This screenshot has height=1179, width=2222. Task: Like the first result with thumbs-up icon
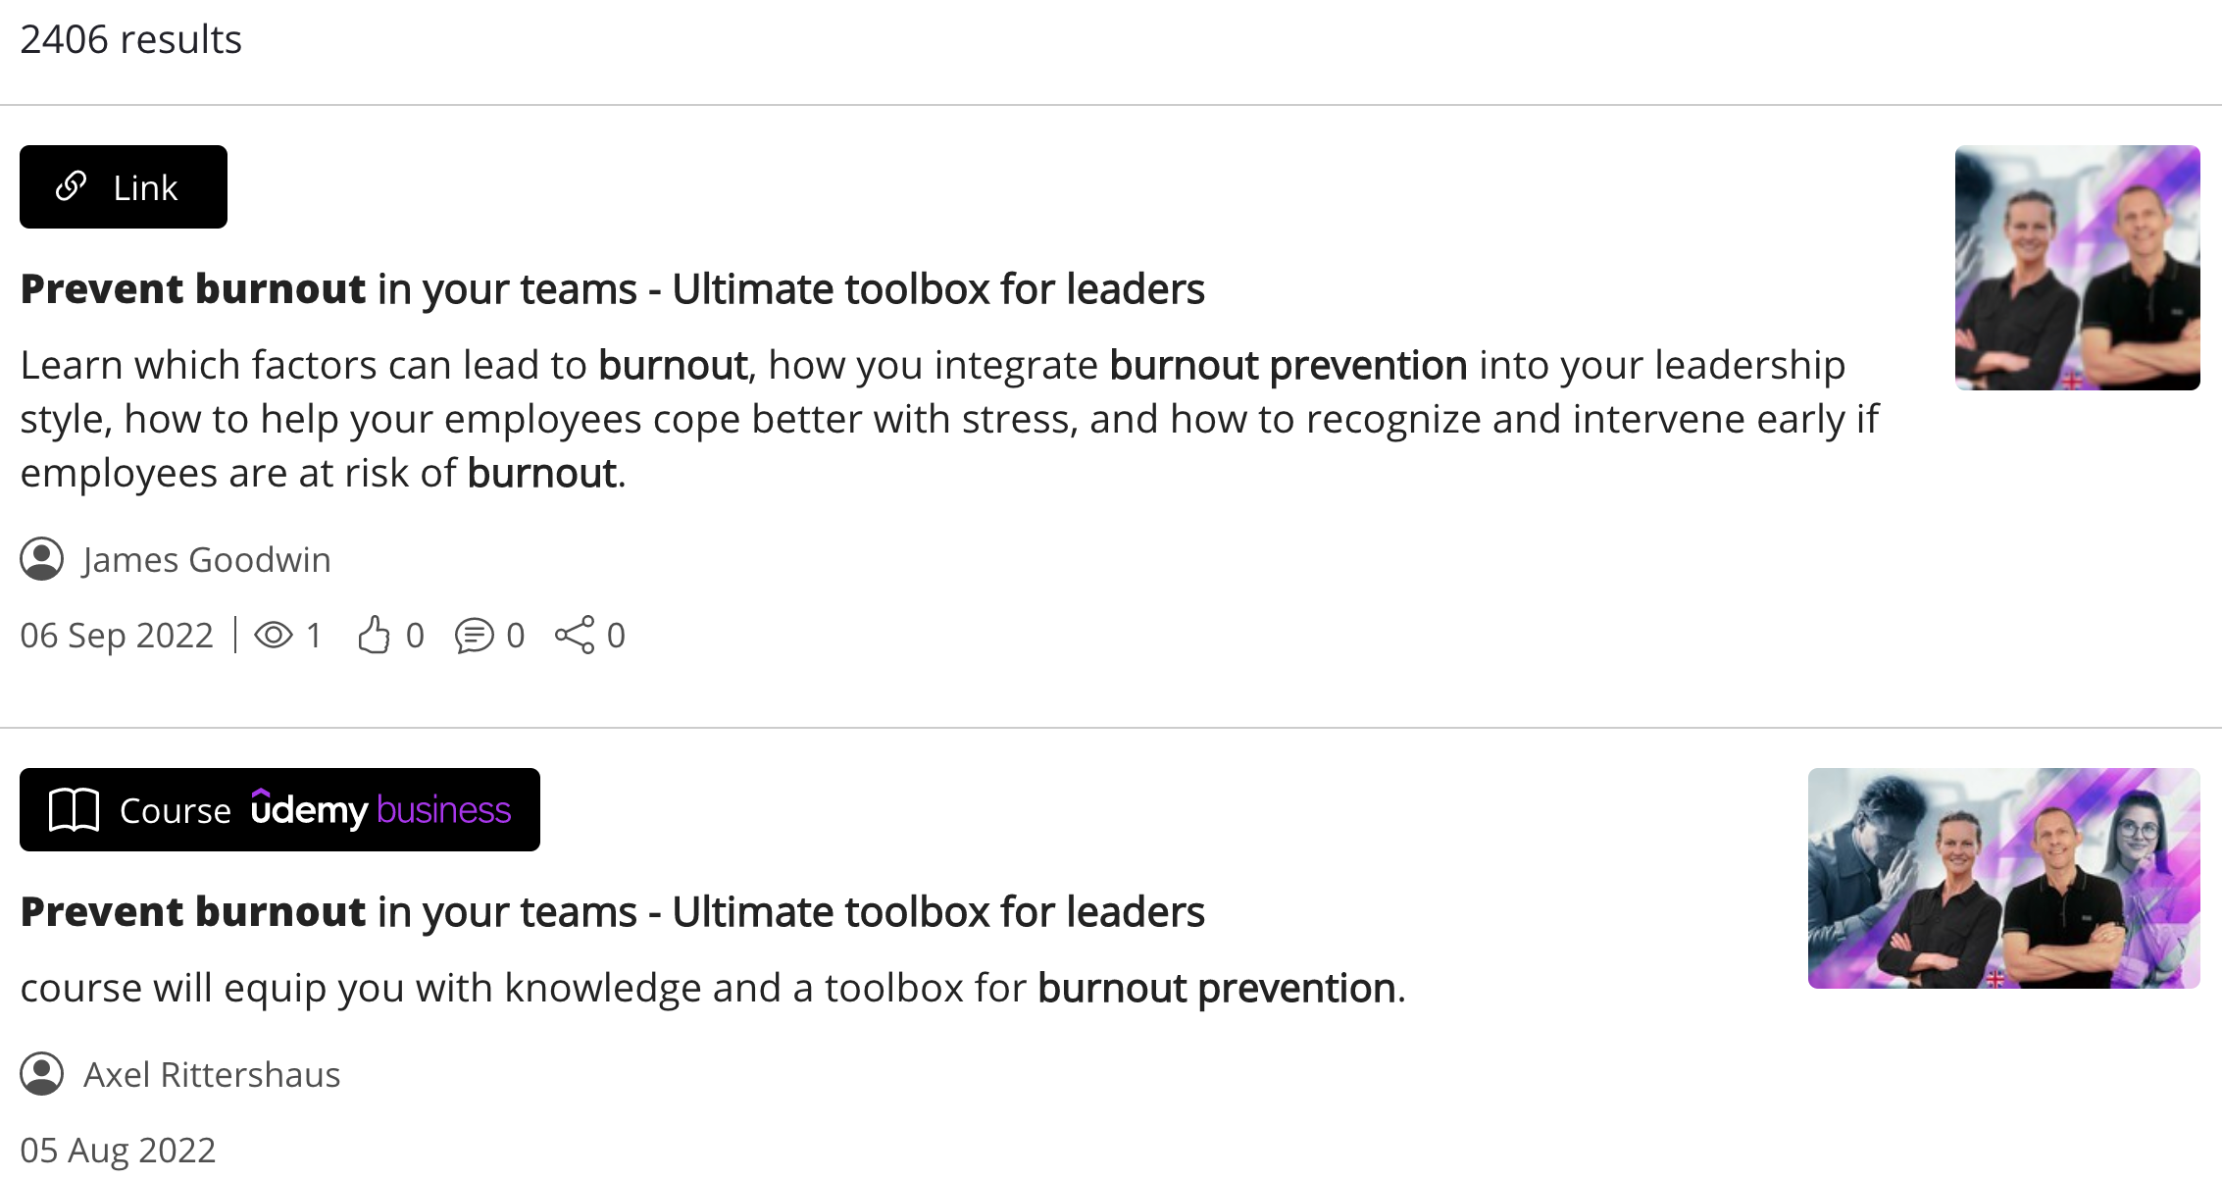374,636
